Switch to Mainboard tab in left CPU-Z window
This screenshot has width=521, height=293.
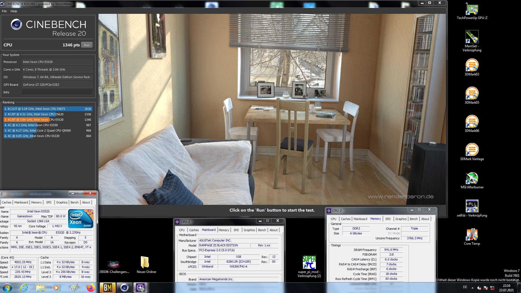point(21,202)
